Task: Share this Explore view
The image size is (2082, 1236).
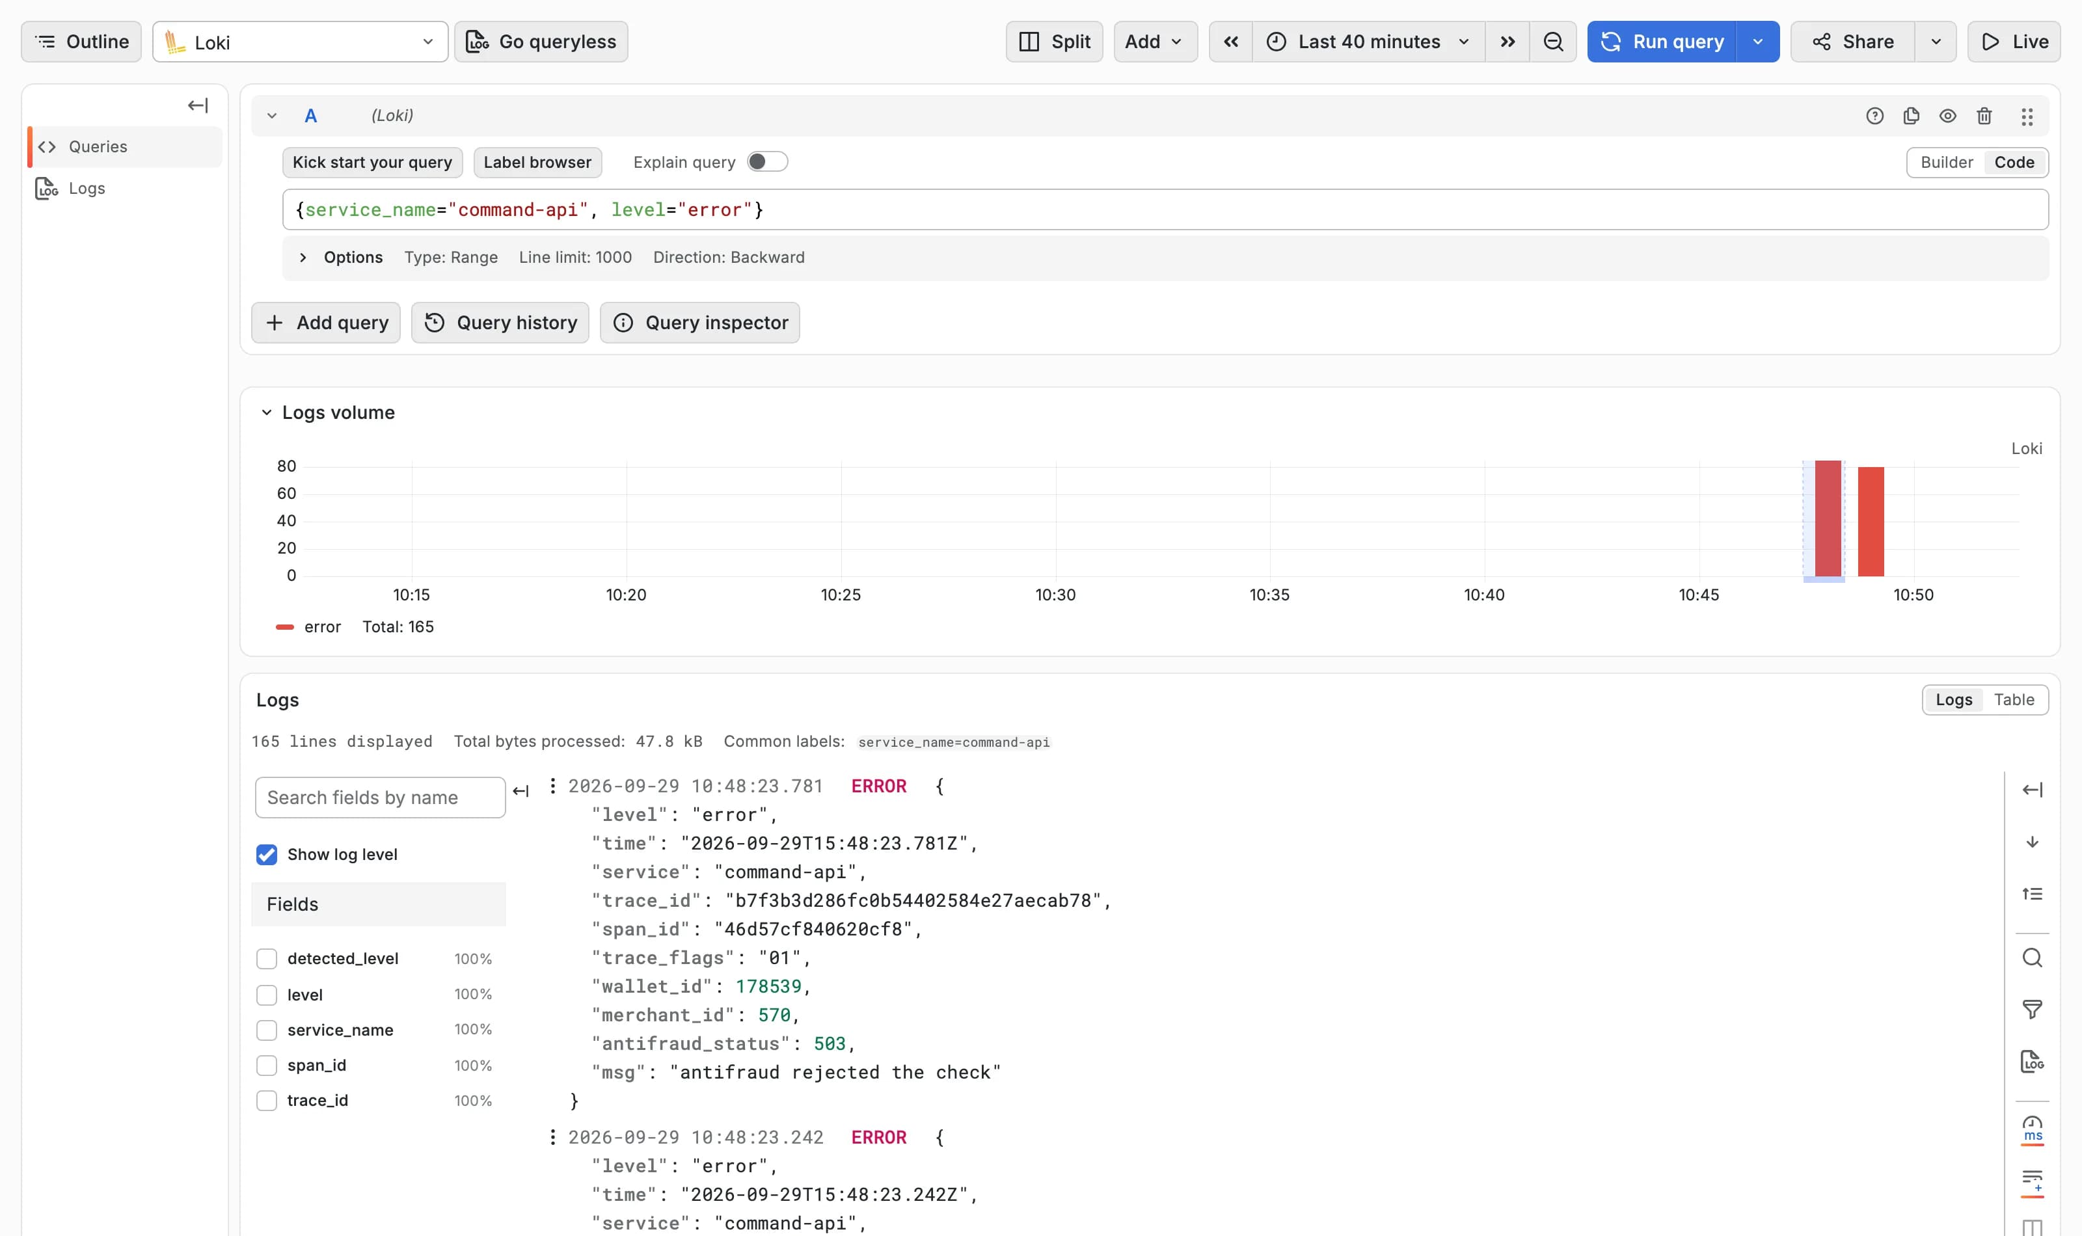Action: pyautogui.click(x=1853, y=42)
